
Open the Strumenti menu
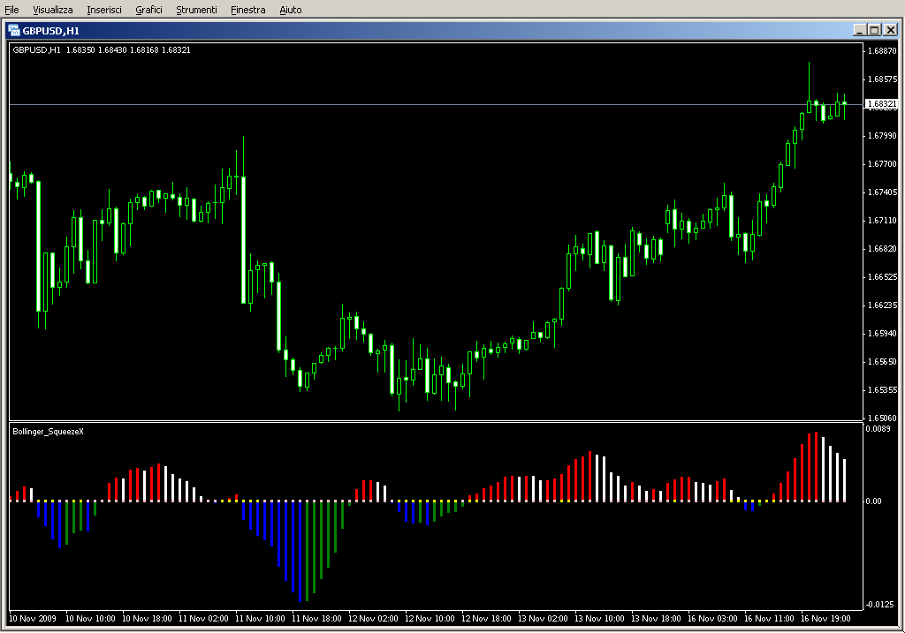(x=196, y=10)
